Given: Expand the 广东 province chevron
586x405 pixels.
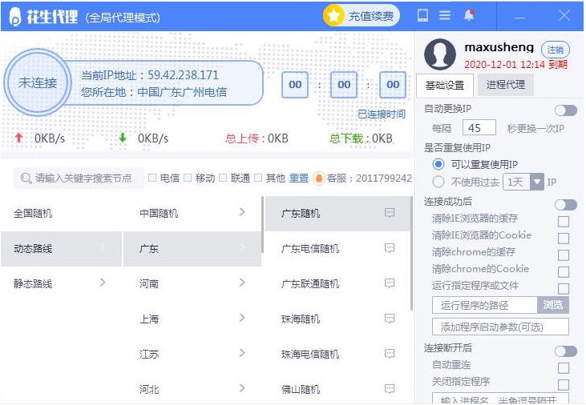Looking at the screenshot, I should [242, 247].
